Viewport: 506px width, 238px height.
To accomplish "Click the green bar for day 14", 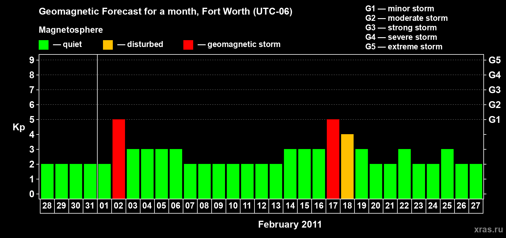I will 290,174.
